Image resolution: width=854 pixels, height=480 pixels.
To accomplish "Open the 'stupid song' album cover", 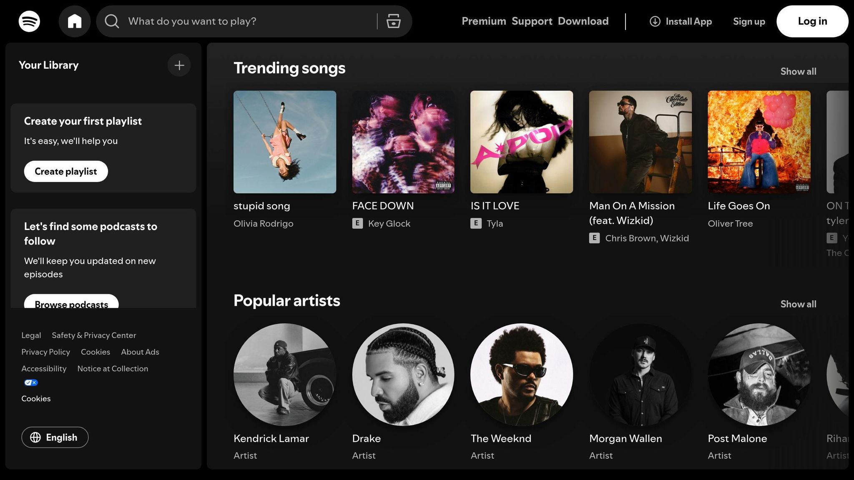I will click(285, 142).
